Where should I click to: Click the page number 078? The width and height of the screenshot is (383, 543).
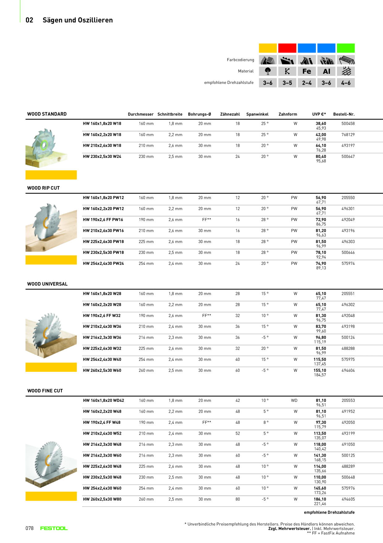click(30, 528)
